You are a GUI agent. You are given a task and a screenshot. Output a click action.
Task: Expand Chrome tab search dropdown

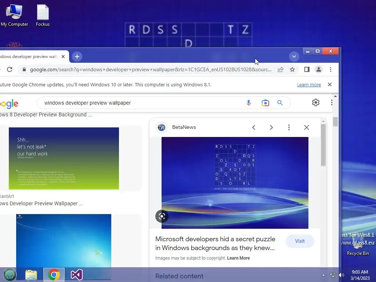click(x=294, y=57)
